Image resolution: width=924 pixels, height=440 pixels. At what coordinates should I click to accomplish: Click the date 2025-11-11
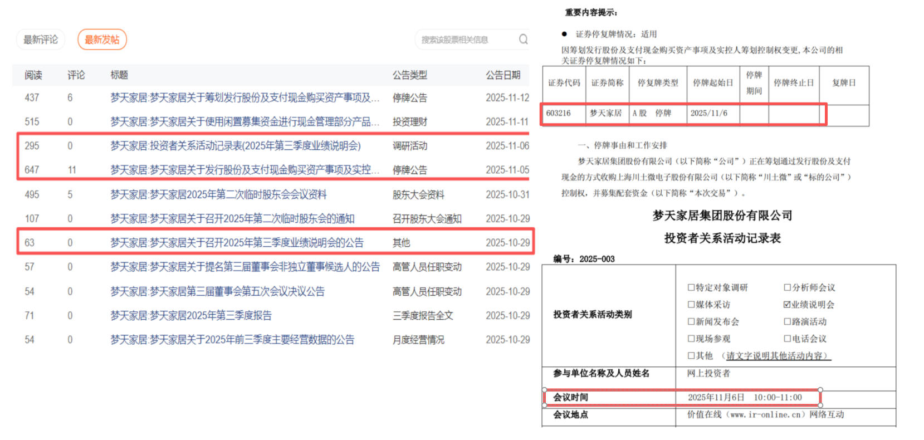[507, 121]
